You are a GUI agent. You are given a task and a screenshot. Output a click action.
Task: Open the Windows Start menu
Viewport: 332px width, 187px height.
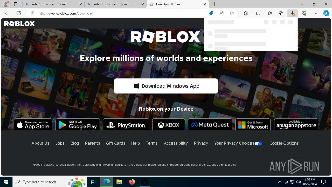pos(6,182)
